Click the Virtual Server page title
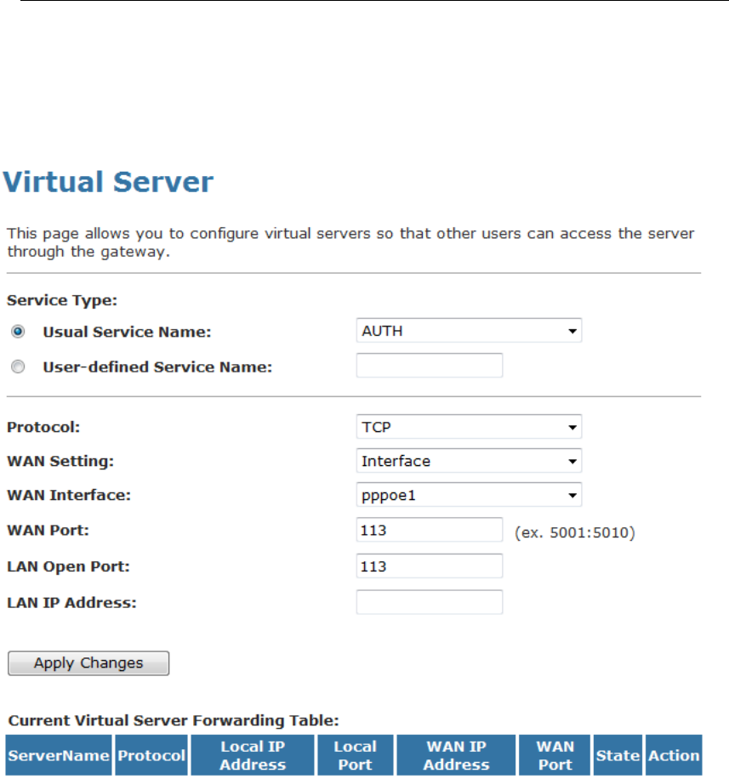 pyautogui.click(x=108, y=182)
